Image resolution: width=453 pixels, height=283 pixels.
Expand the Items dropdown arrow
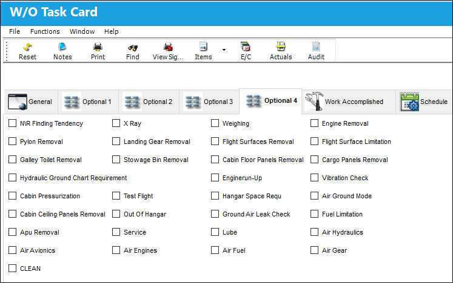(x=224, y=50)
